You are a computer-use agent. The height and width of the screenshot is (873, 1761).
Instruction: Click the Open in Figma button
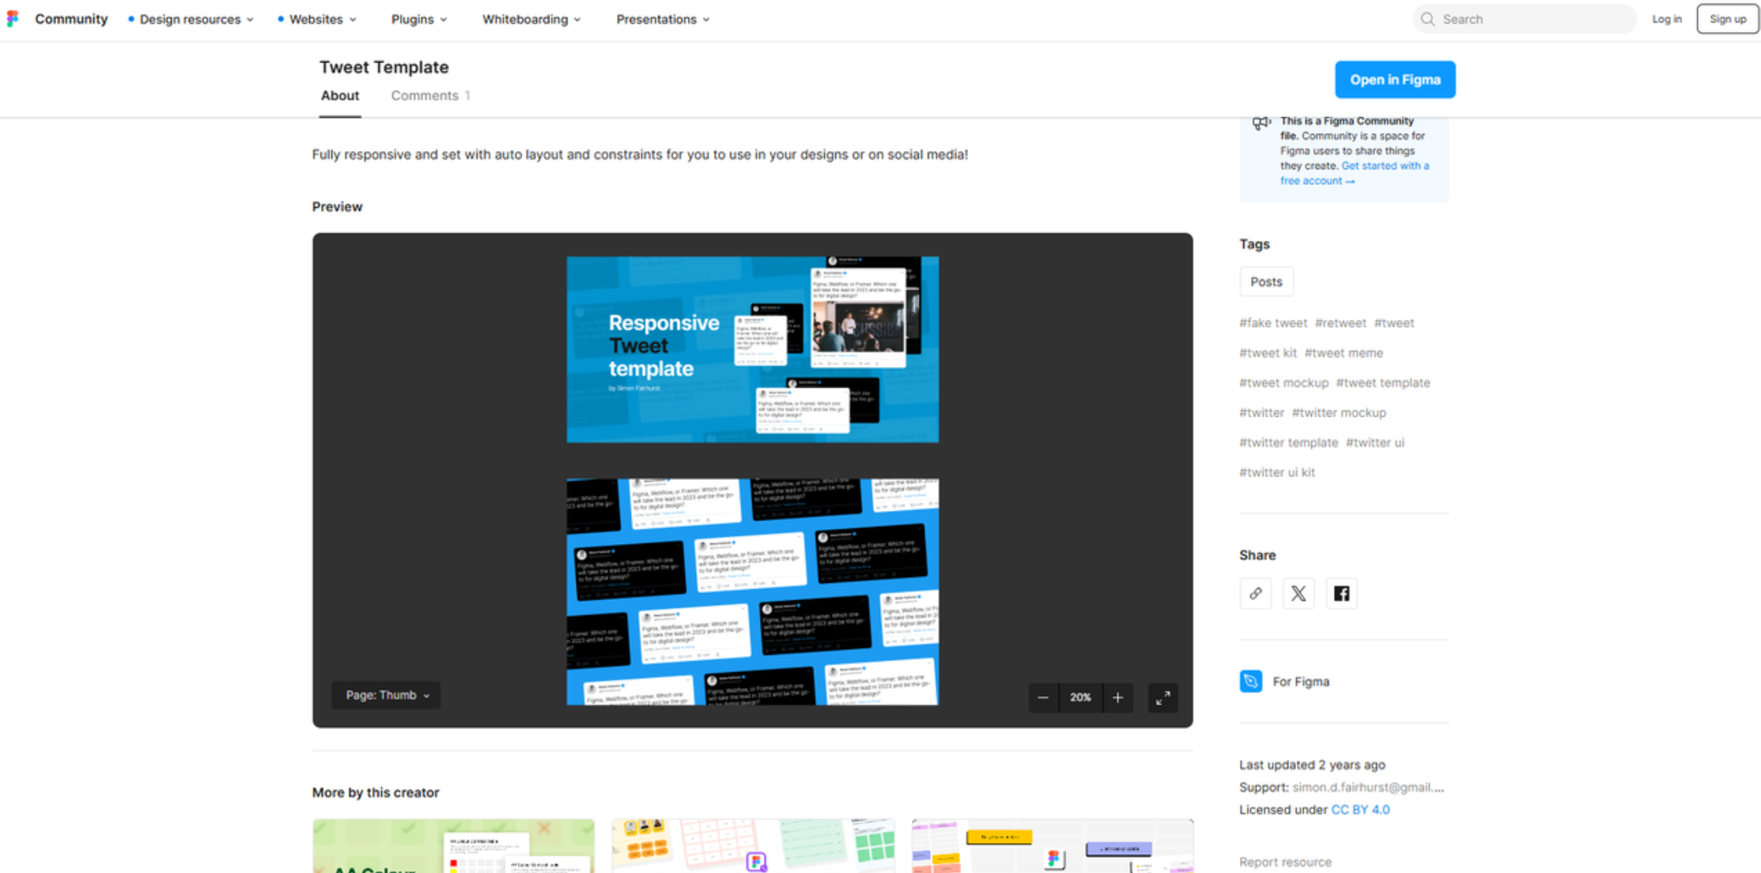(1394, 79)
